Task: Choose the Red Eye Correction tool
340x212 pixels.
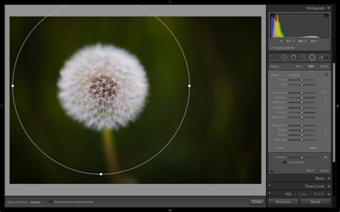Action: point(294,57)
